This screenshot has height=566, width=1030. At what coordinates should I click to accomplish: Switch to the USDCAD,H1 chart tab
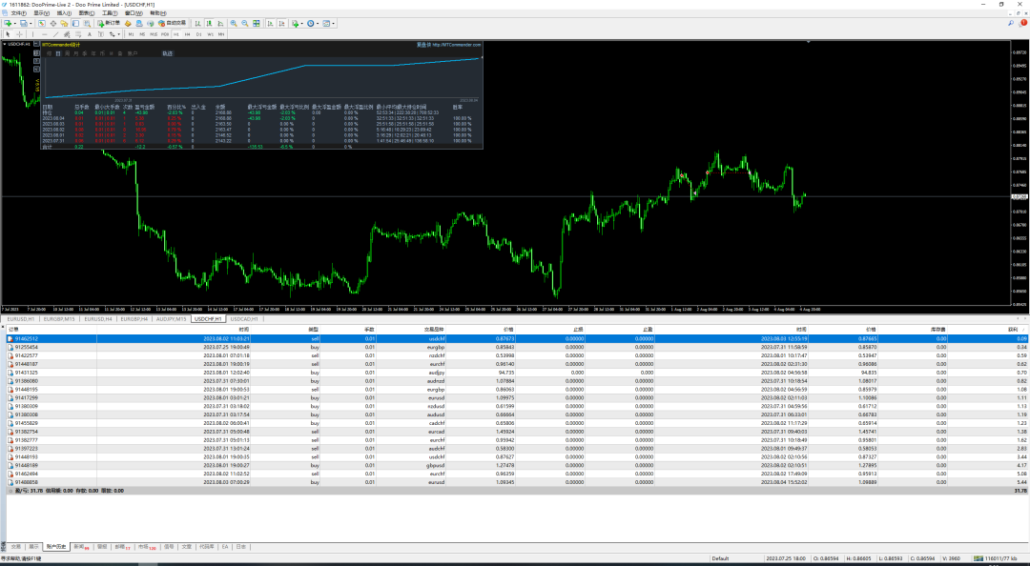tap(244, 318)
